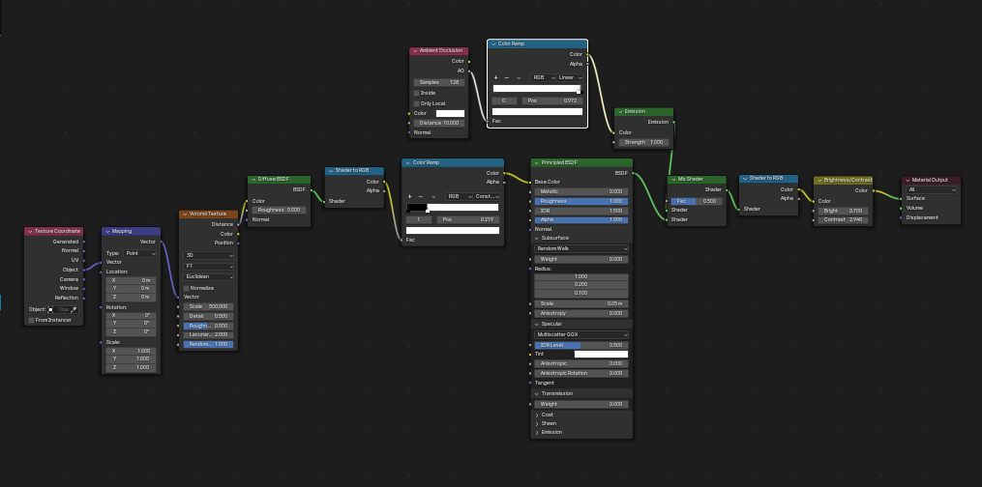982x487 pixels.
Task: Open Random Walk subsurface method dropdown
Action: 581,248
